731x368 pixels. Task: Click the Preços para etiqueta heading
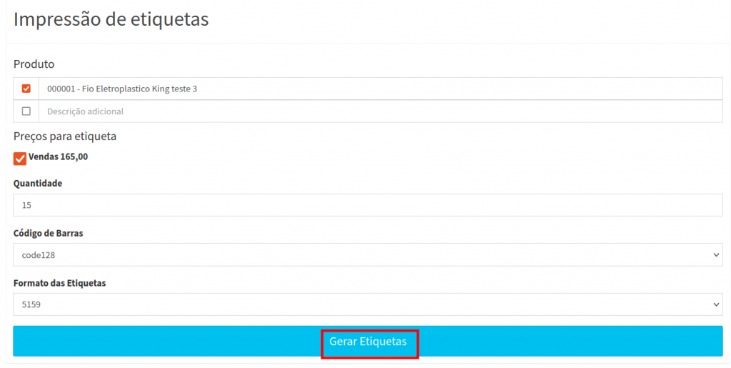(x=65, y=136)
